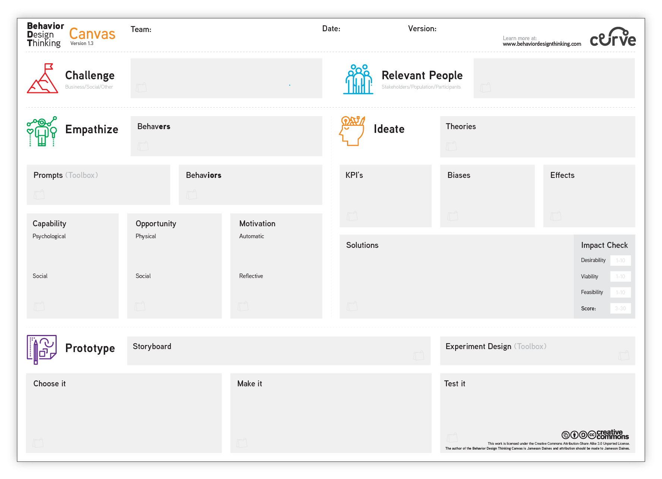Click the Curve logo

tap(613, 37)
